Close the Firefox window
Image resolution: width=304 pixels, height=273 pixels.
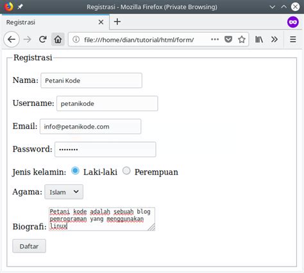pyautogui.click(x=295, y=7)
